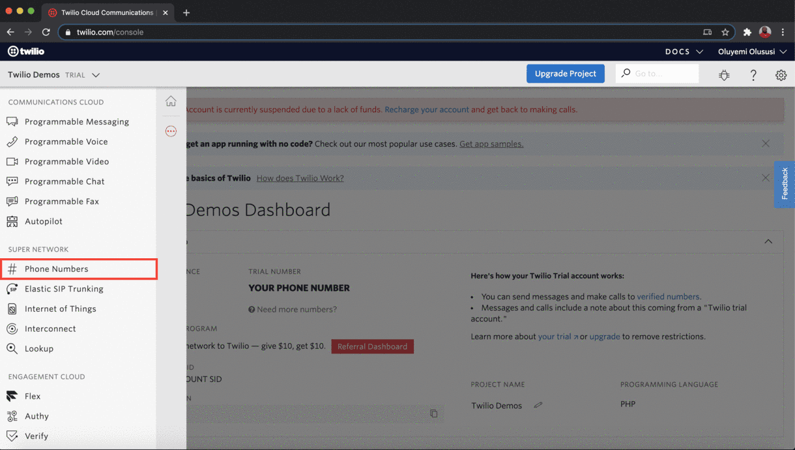Open all products ellipsis icon
Image resolution: width=795 pixels, height=450 pixels.
pyautogui.click(x=171, y=131)
